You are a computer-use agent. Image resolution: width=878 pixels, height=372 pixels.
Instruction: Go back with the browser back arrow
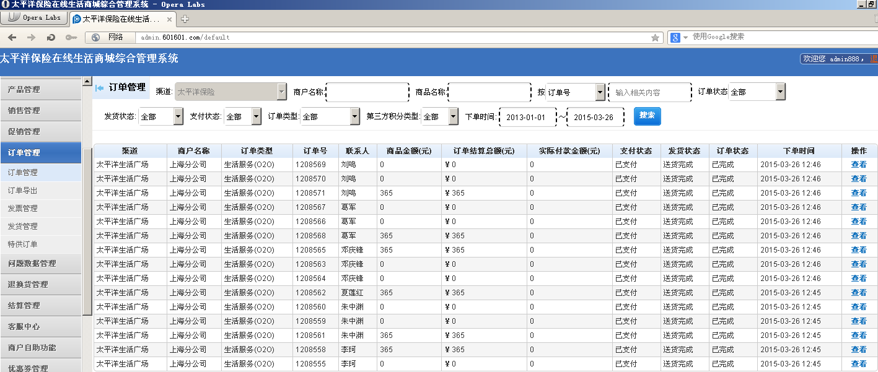tap(12, 37)
